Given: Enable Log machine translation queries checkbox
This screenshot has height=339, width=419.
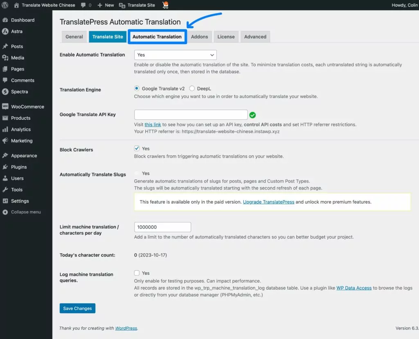Looking at the screenshot, I should (x=137, y=273).
